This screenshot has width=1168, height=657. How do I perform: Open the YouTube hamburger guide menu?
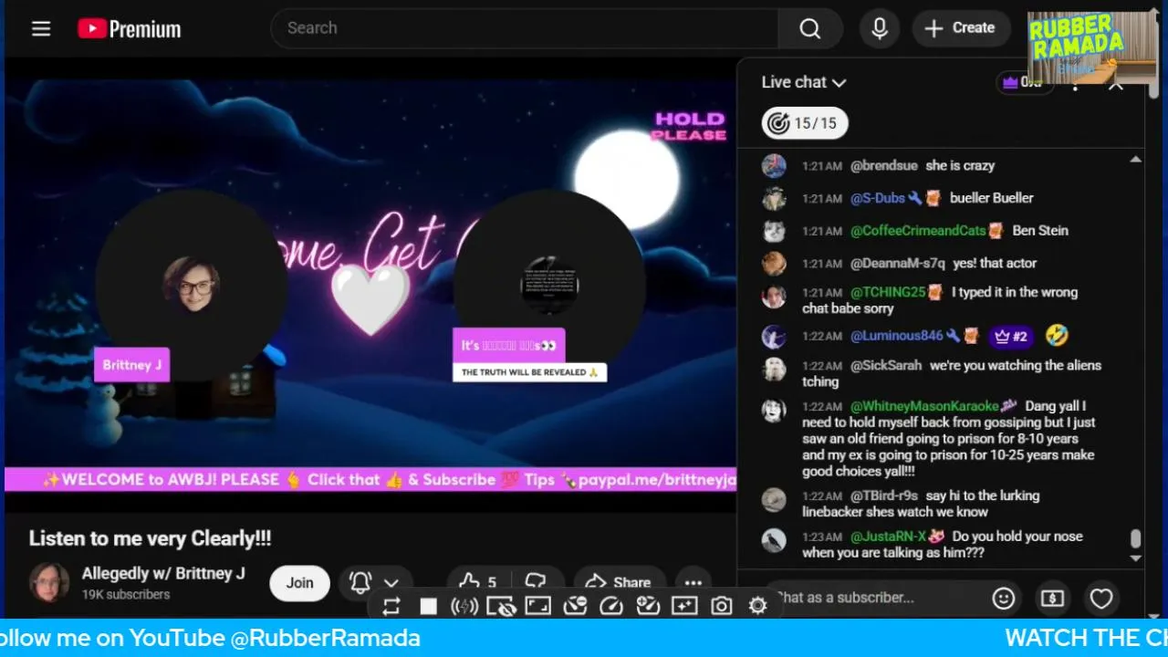pos(41,28)
